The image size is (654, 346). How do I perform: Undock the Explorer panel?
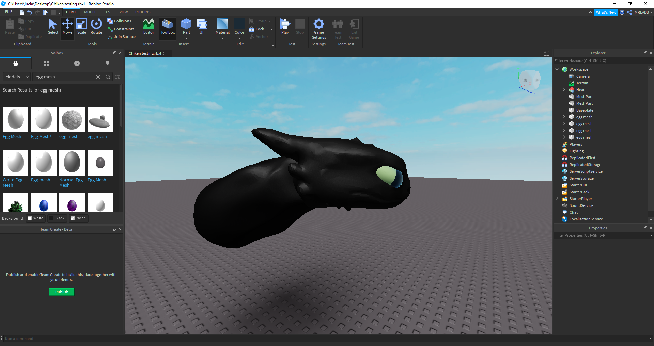(x=645, y=53)
